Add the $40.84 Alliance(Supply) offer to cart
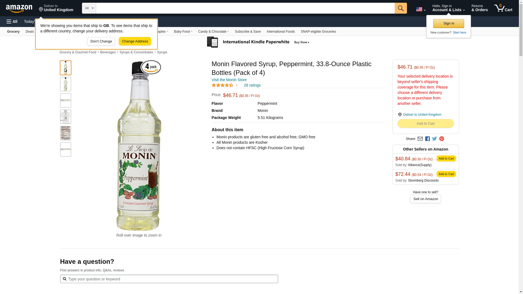Viewport: 523px width, 294px height. click(446, 158)
